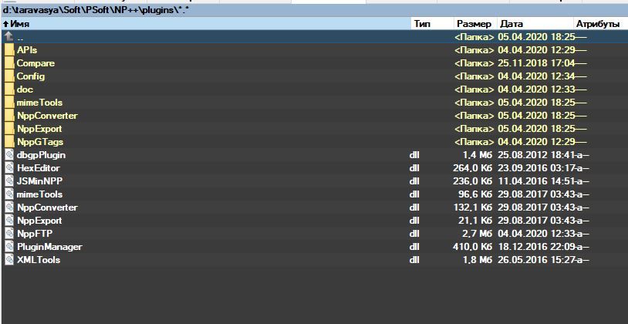Select the NppGTags folder icon
The height and width of the screenshot is (324, 628).
9,142
